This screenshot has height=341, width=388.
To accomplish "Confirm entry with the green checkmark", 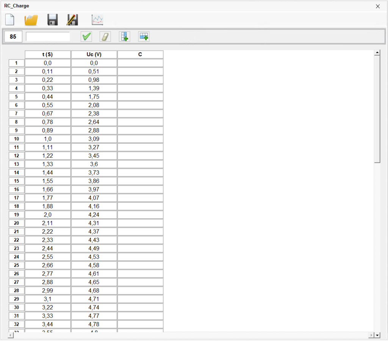I will point(86,36).
